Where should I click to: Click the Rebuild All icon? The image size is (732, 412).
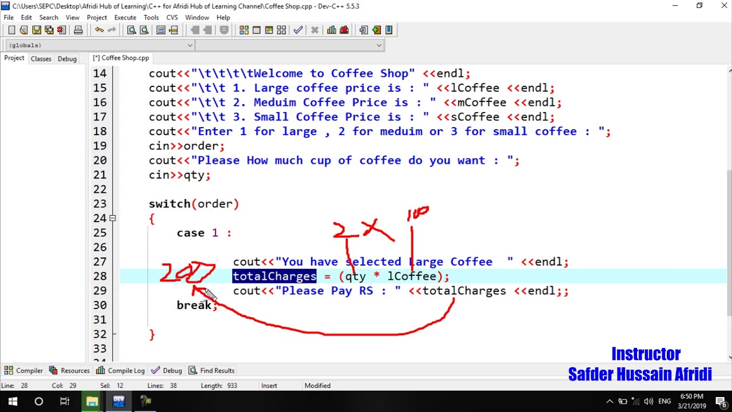(281, 30)
